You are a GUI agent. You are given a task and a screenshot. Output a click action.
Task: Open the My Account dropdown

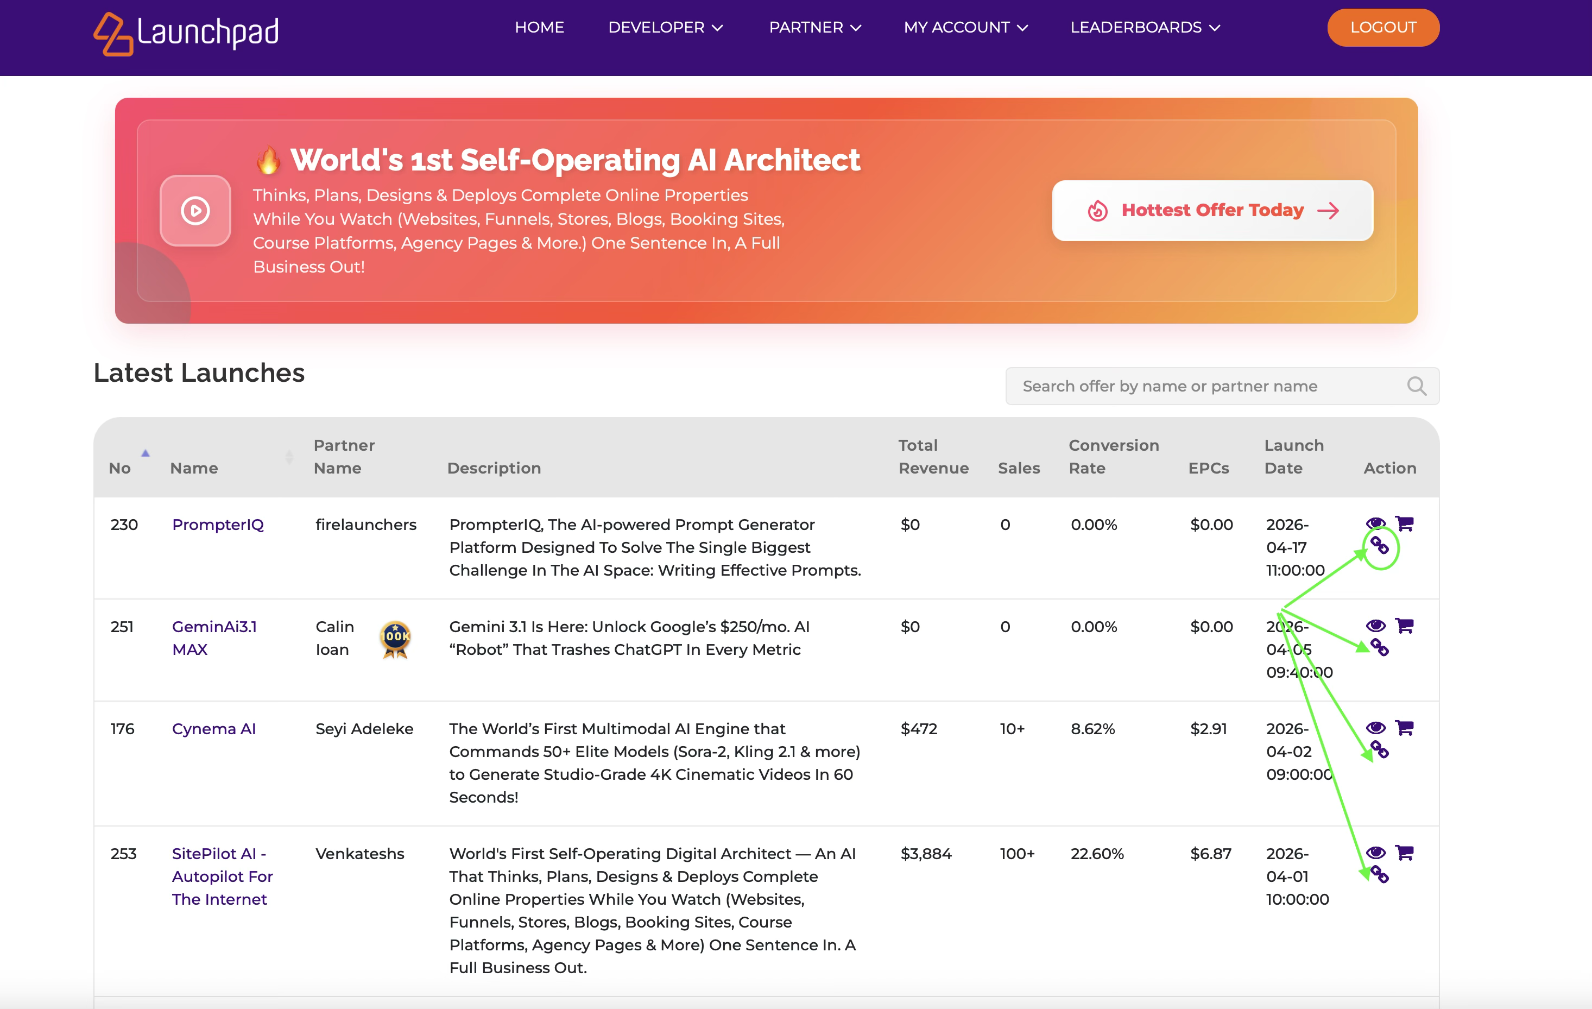[965, 28]
